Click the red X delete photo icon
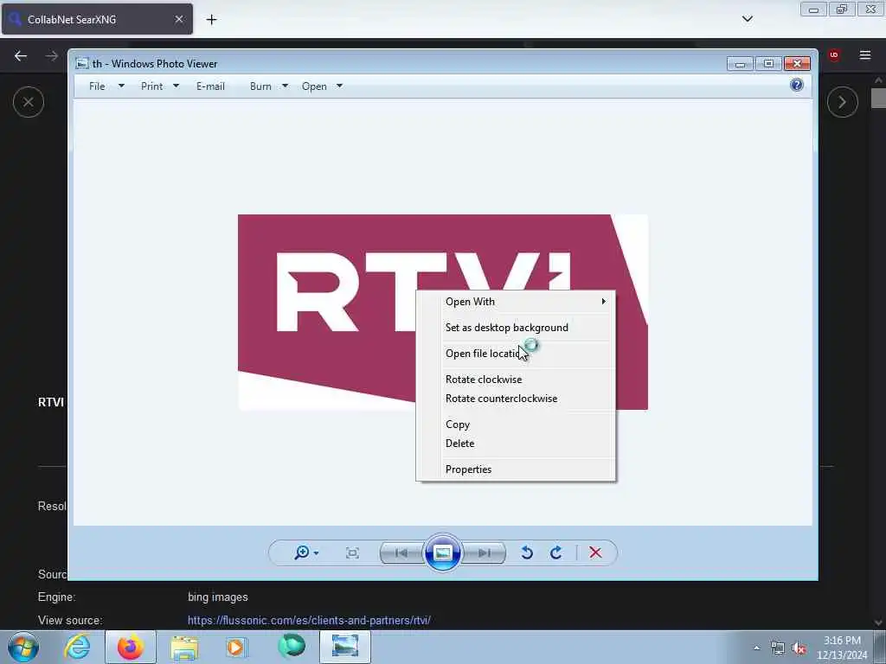The image size is (886, 664). [595, 552]
